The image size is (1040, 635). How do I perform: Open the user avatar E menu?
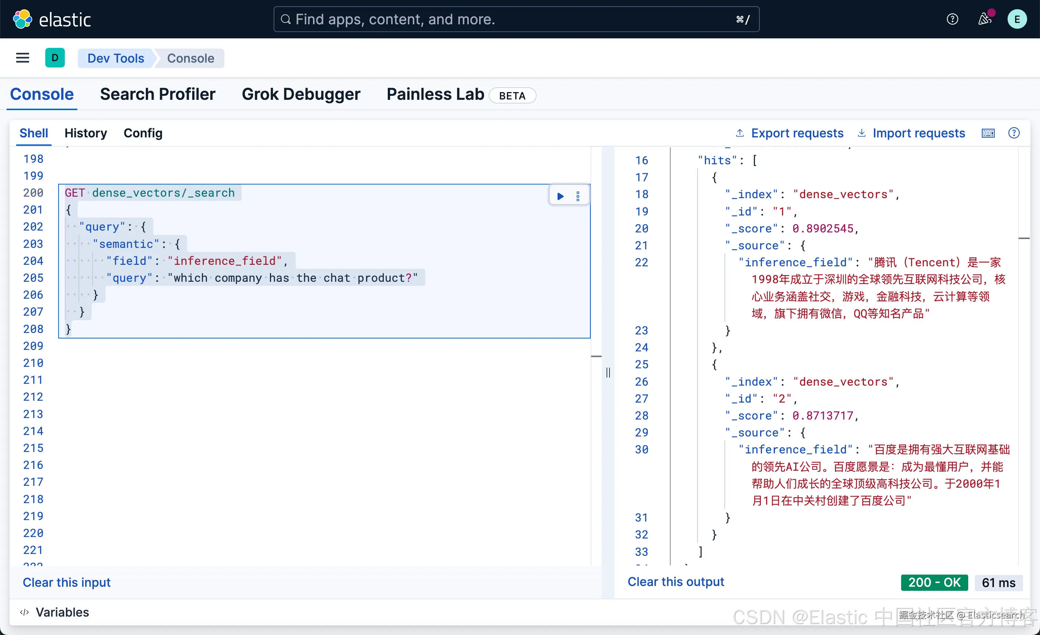(1017, 19)
